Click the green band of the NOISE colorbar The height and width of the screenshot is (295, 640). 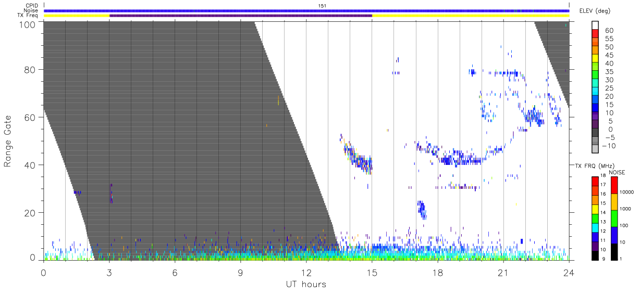(614, 217)
